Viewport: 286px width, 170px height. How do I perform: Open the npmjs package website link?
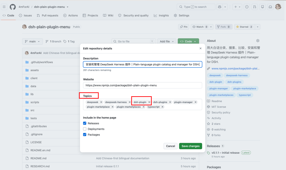tap(235, 69)
